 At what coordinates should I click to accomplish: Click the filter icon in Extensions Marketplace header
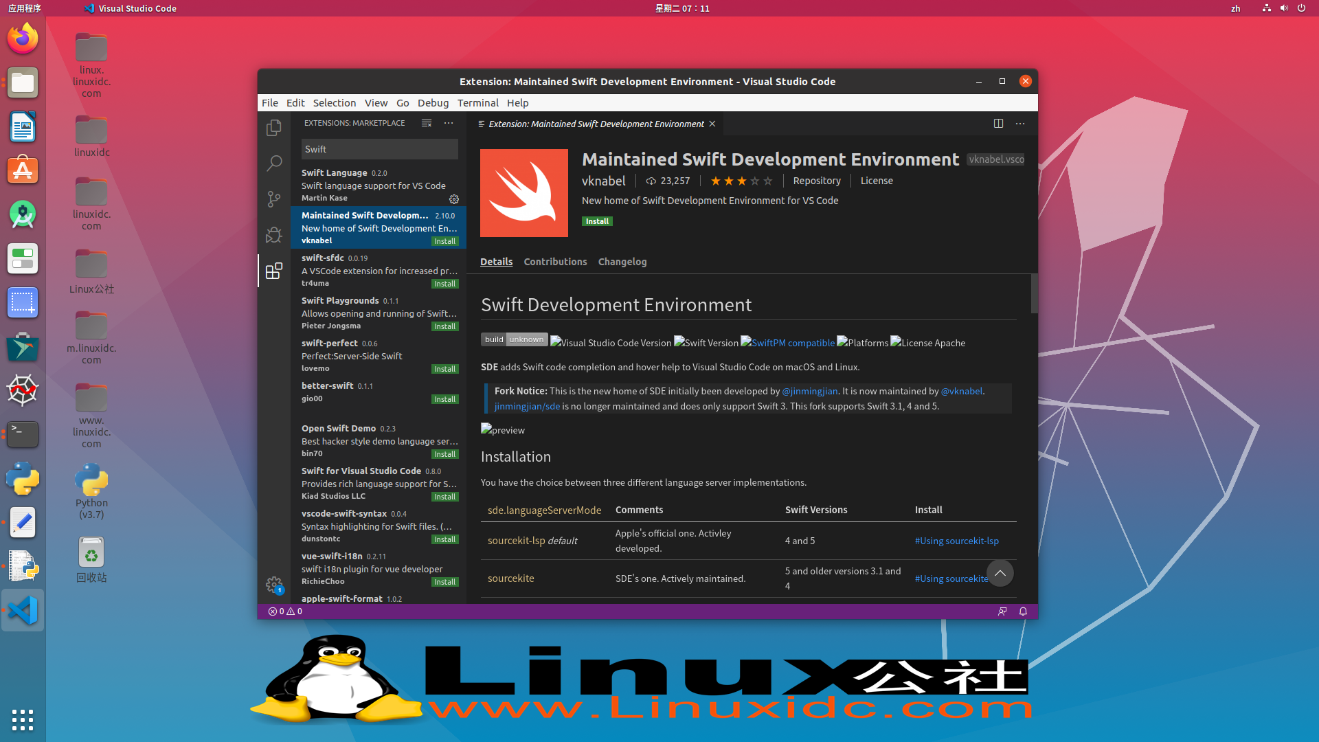click(426, 123)
